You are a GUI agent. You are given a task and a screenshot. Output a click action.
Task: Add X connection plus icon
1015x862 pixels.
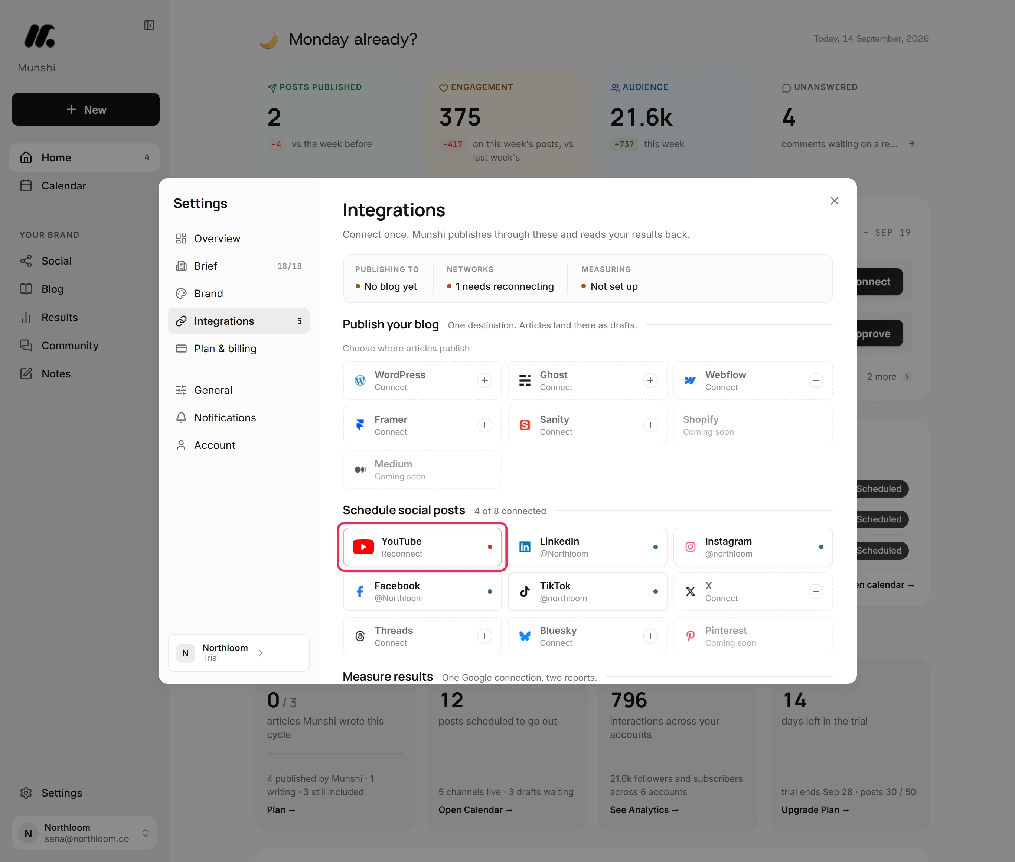click(x=815, y=591)
